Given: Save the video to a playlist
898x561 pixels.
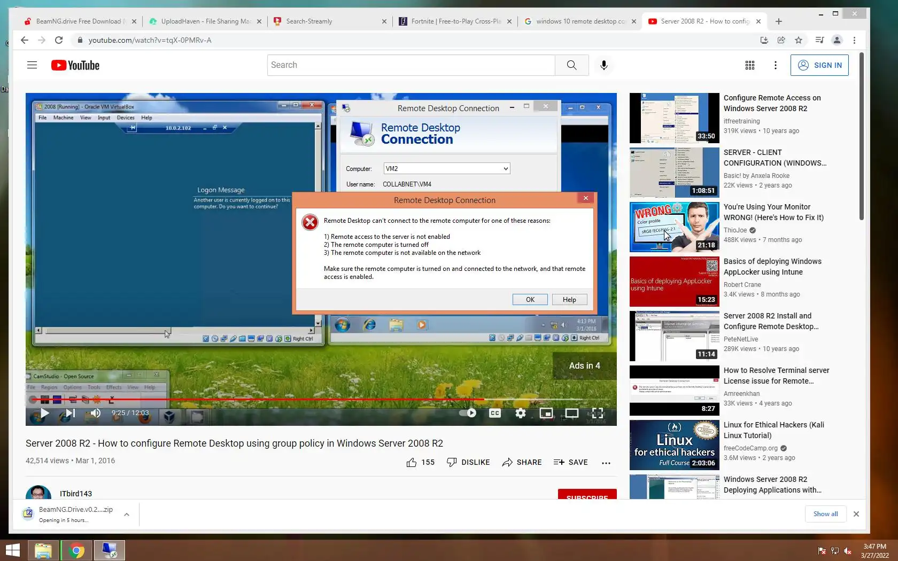Looking at the screenshot, I should pos(570,462).
